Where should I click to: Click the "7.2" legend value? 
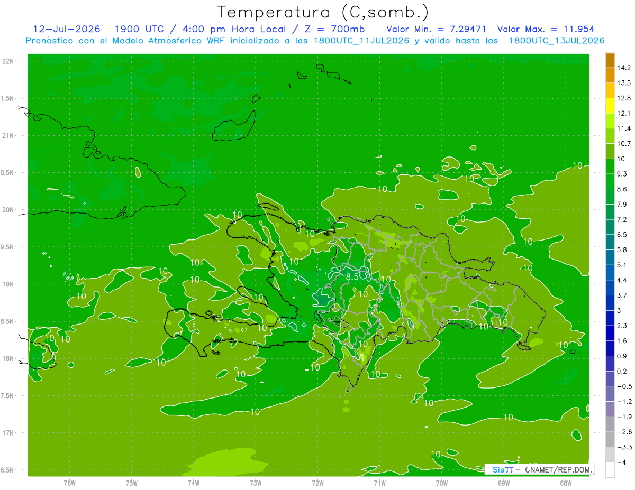(622, 219)
